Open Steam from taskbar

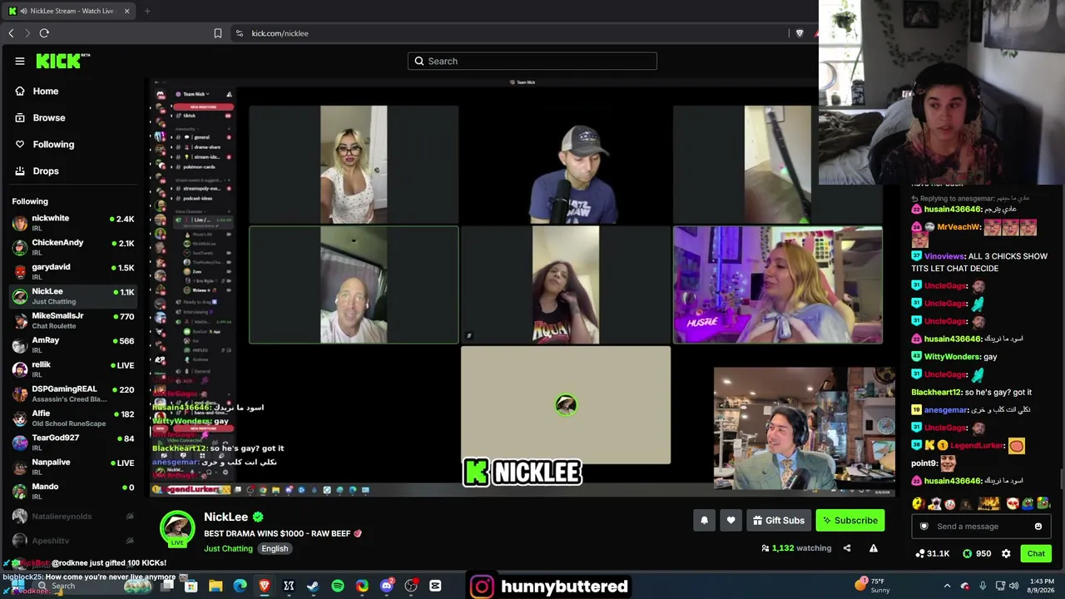click(x=313, y=586)
